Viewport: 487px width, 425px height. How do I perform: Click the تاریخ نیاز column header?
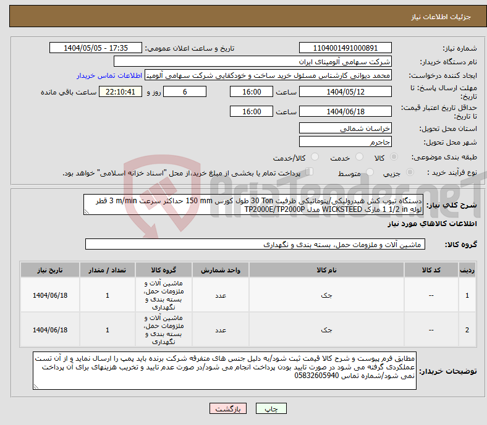(50, 270)
